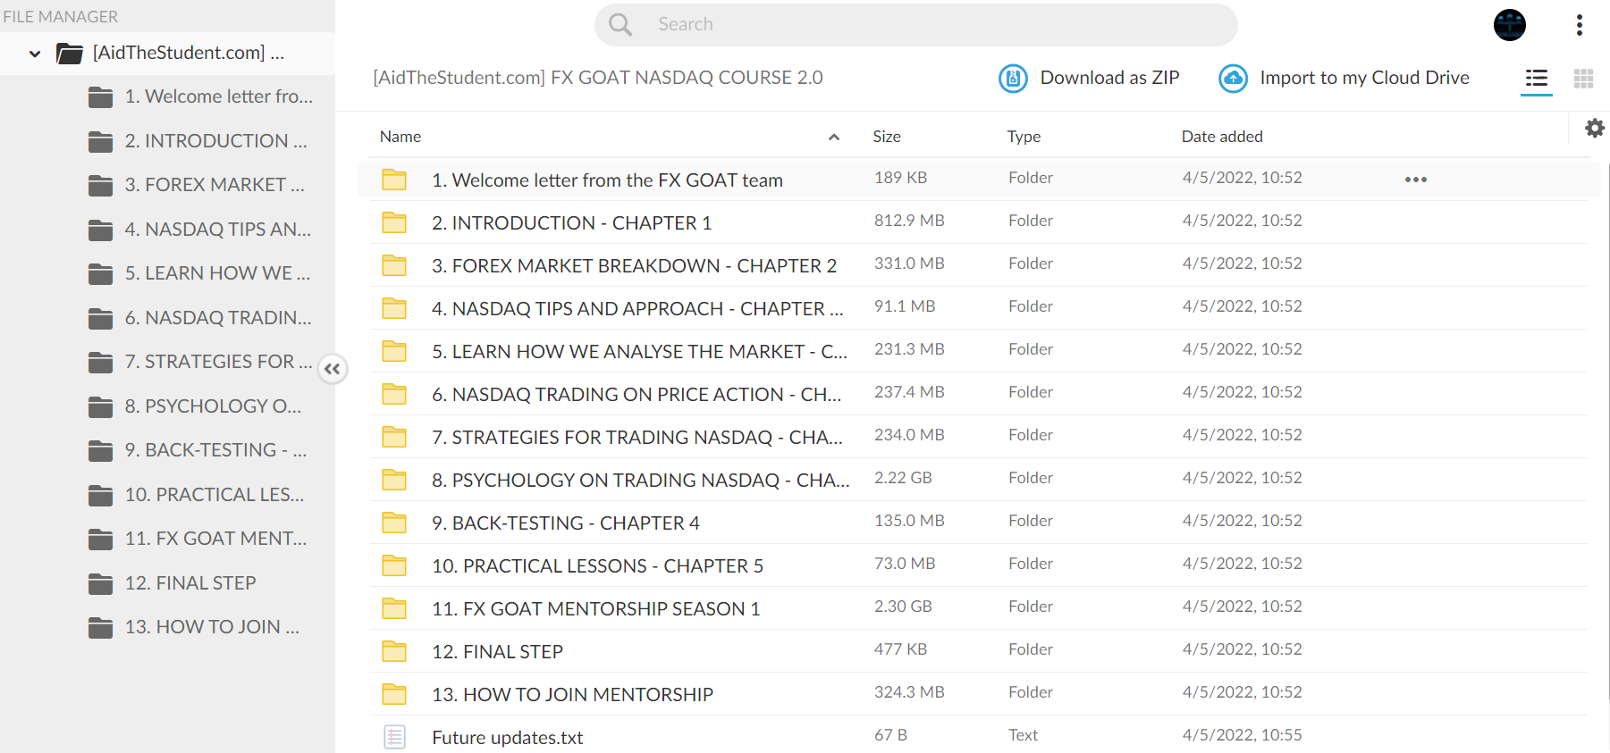Click yellow folder icon for 7. STRATEGIES FOR TRADING NASDAQ

[394, 437]
